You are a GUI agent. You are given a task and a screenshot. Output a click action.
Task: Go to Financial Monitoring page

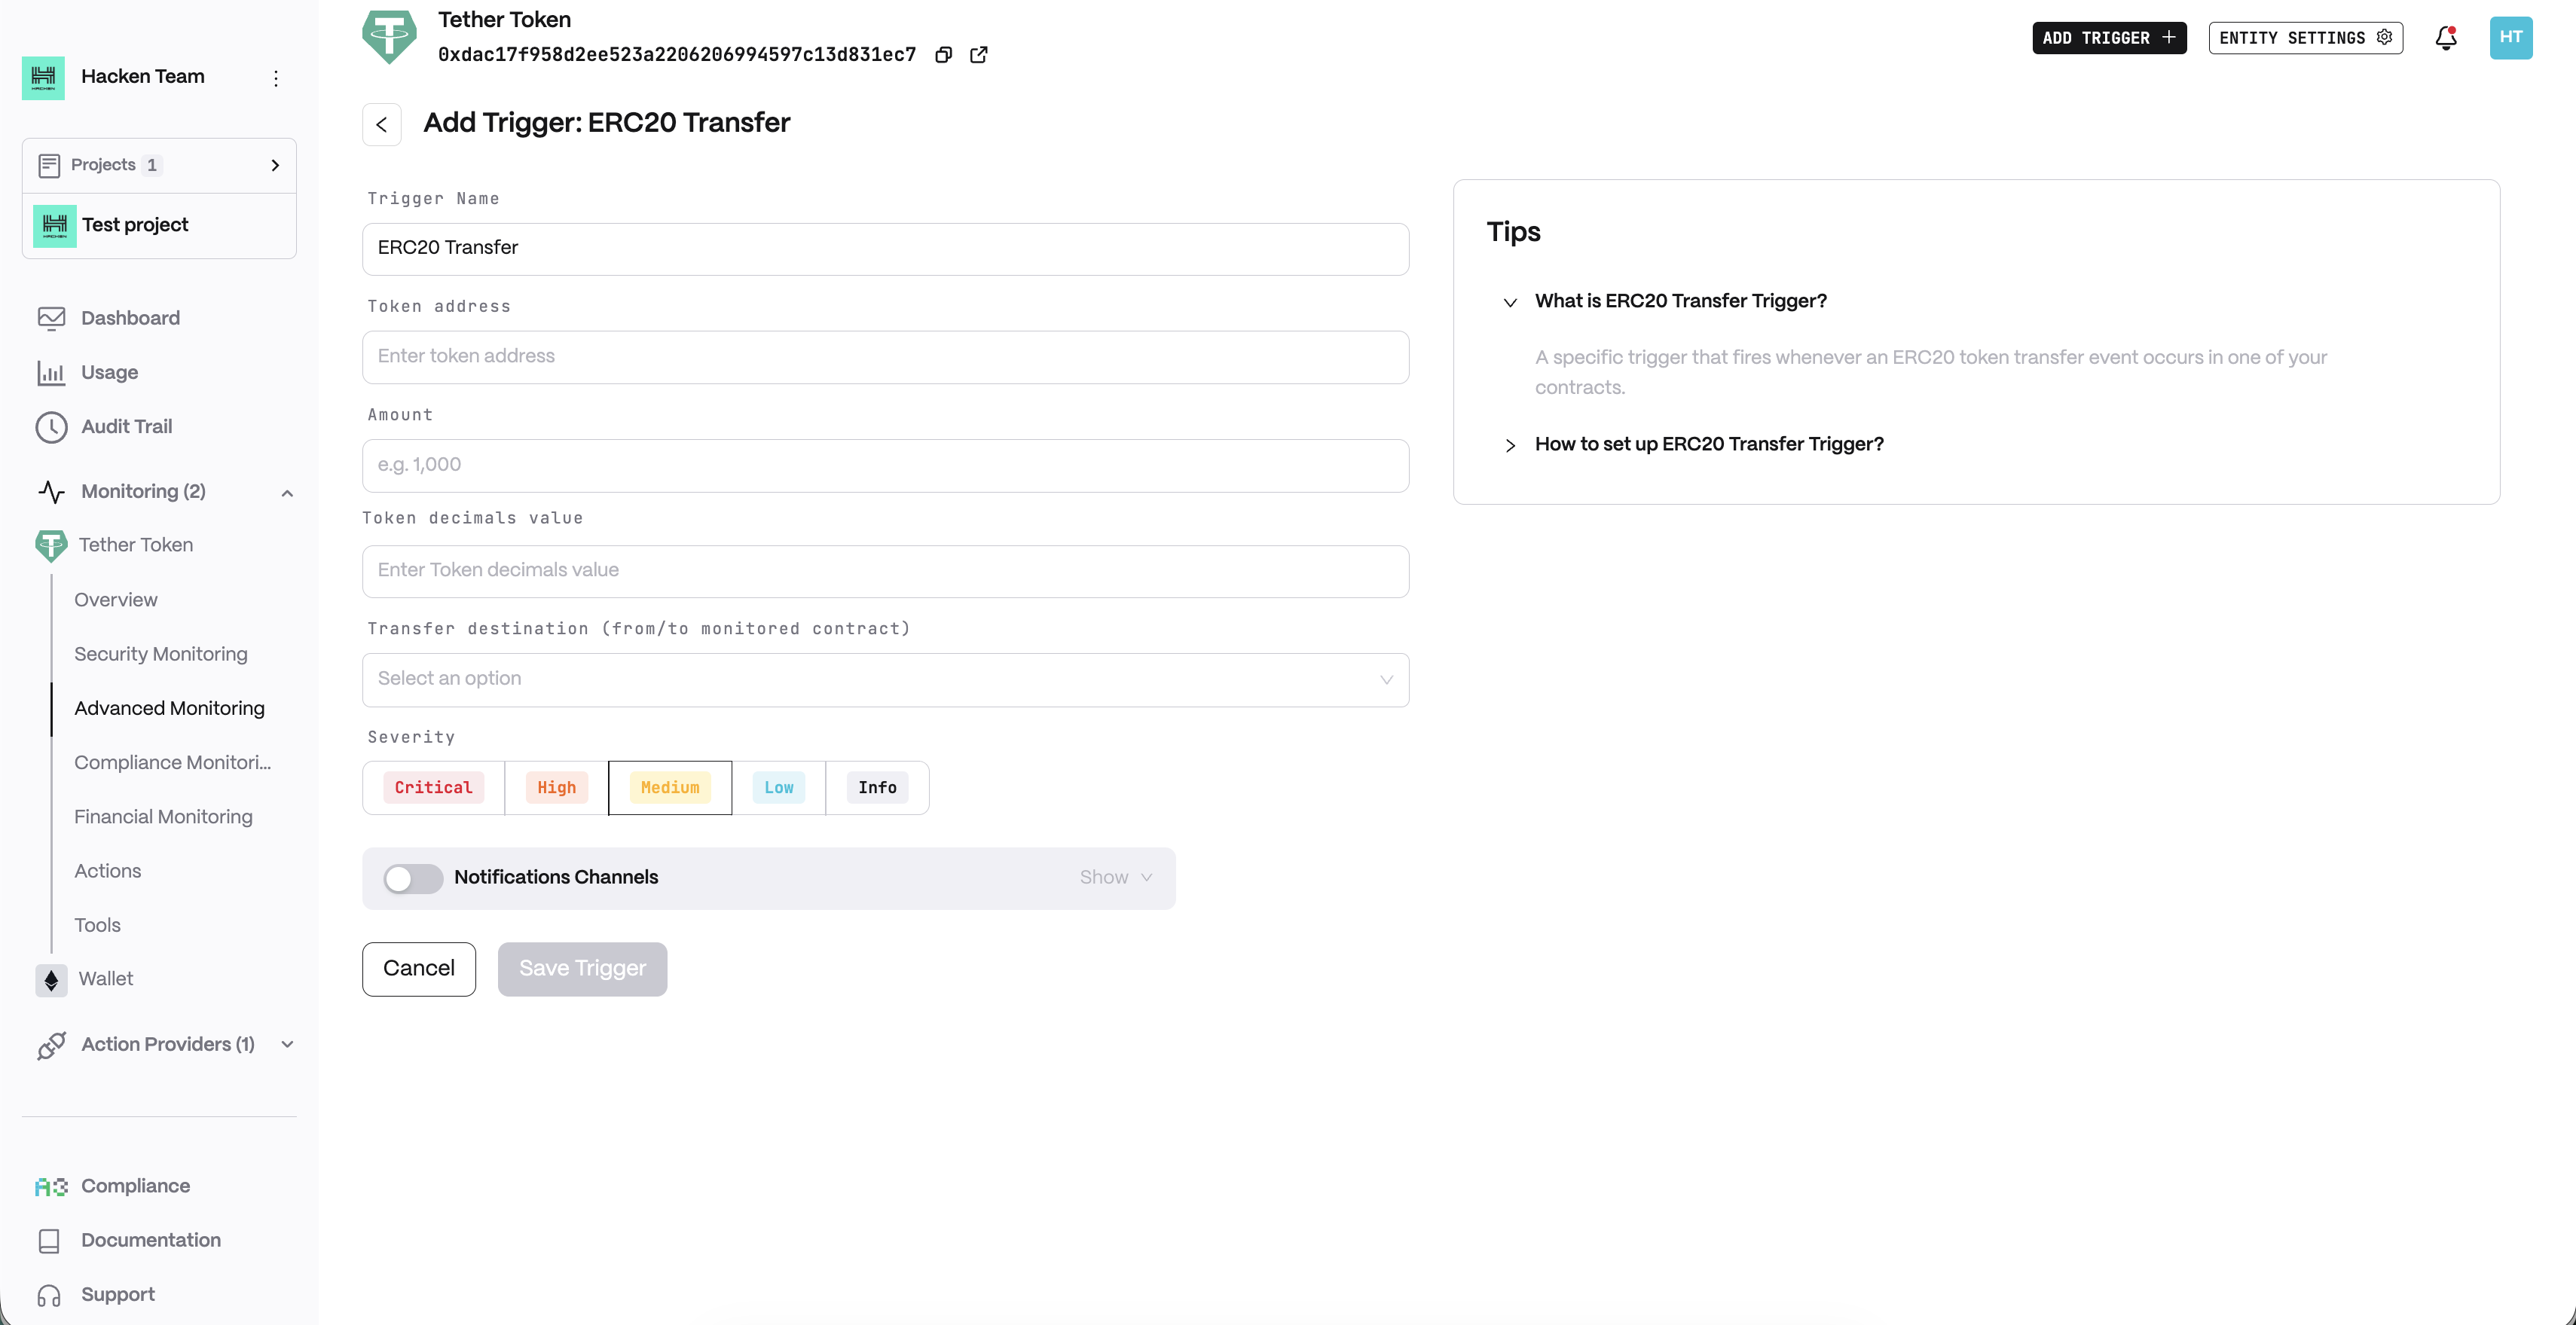coord(163,817)
